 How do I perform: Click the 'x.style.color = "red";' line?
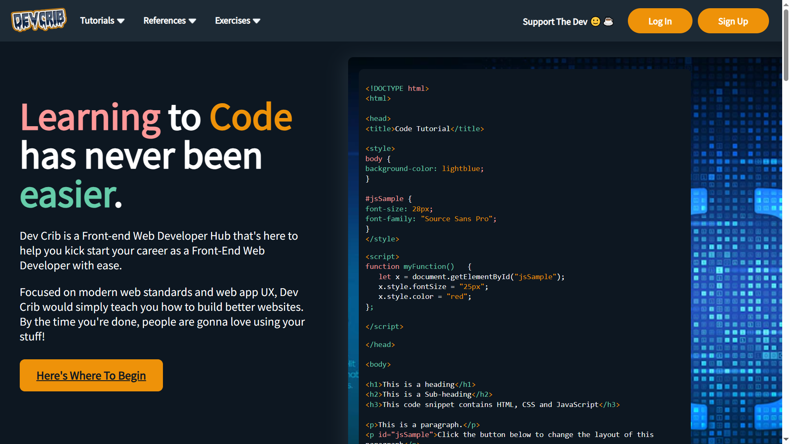pos(425,296)
